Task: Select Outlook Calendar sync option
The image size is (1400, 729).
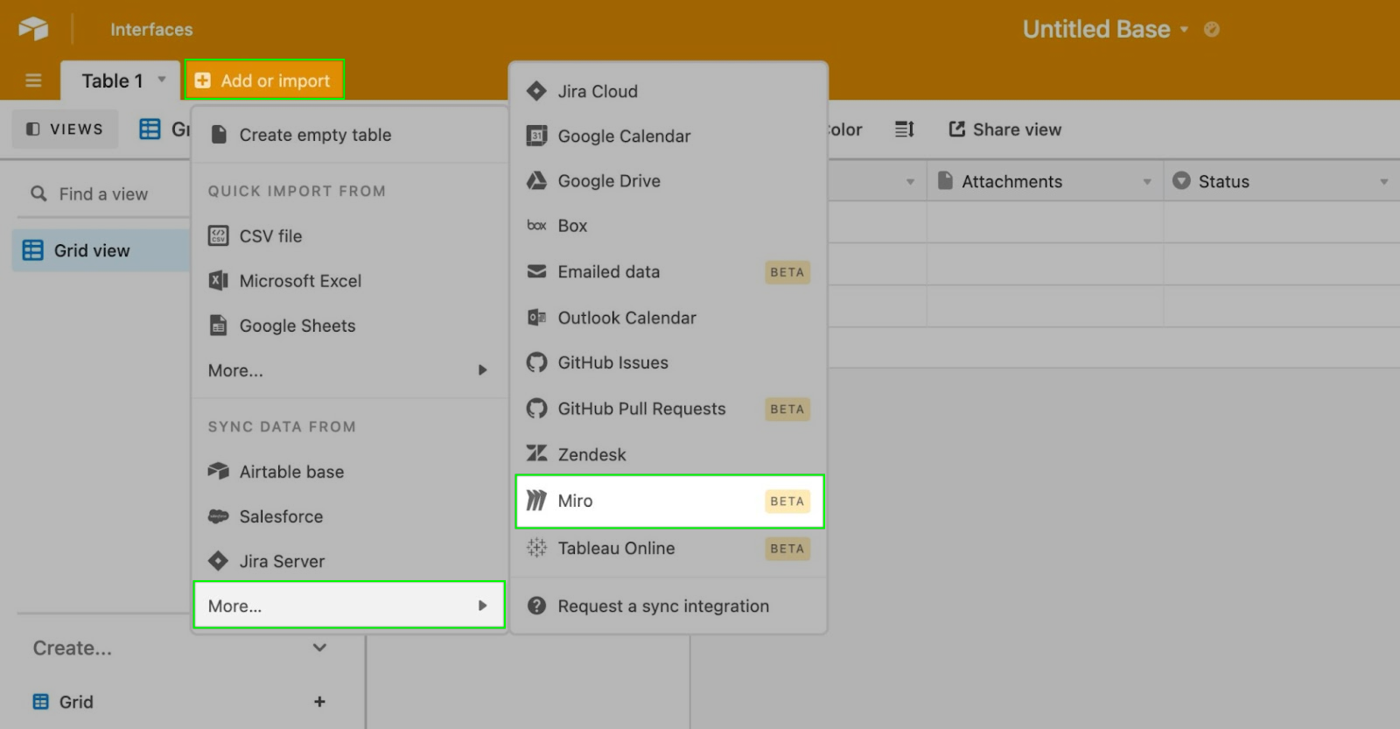Action: pyautogui.click(x=668, y=318)
